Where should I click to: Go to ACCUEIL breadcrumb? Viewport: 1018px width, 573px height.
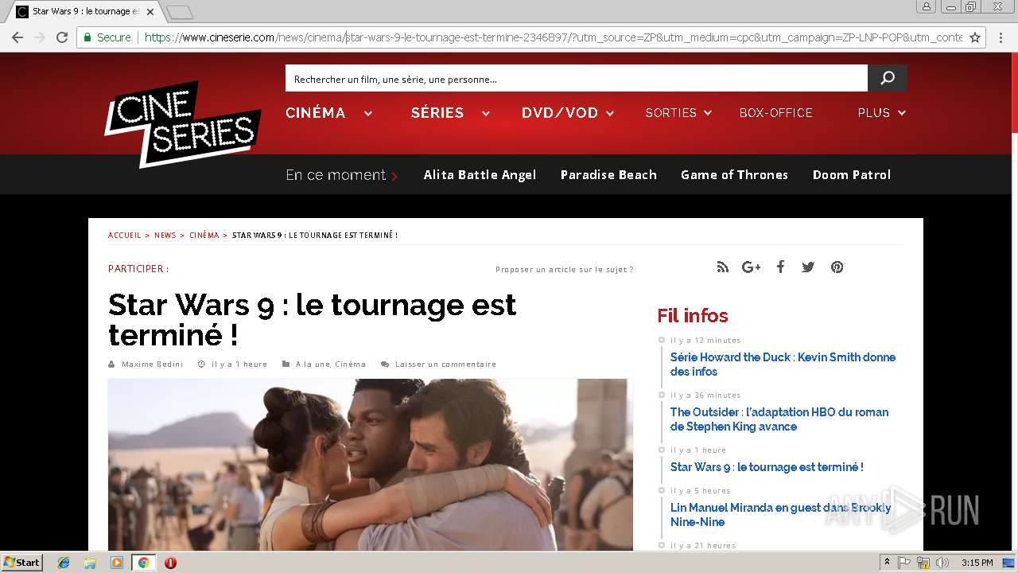coord(124,236)
